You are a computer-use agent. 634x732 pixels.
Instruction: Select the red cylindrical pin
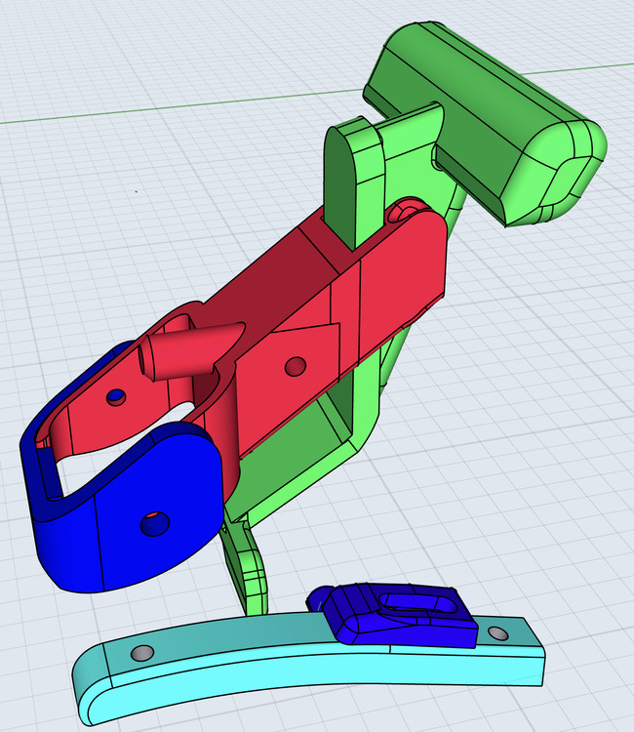[191, 351]
